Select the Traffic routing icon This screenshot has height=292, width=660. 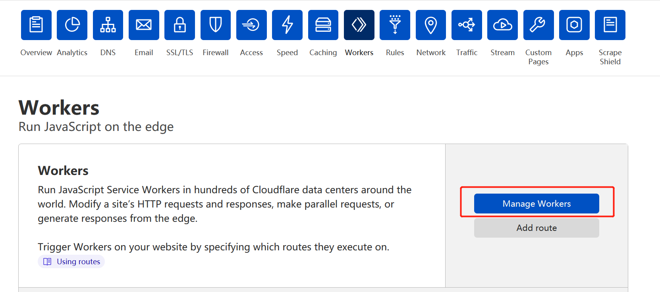pos(467,25)
